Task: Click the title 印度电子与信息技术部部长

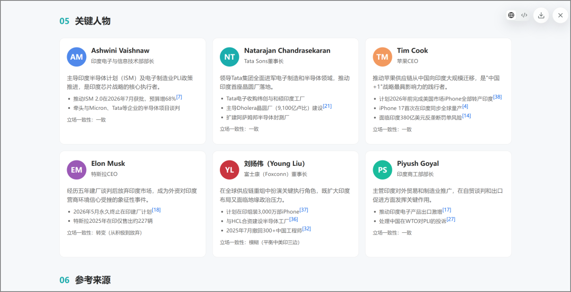Action: pos(123,61)
